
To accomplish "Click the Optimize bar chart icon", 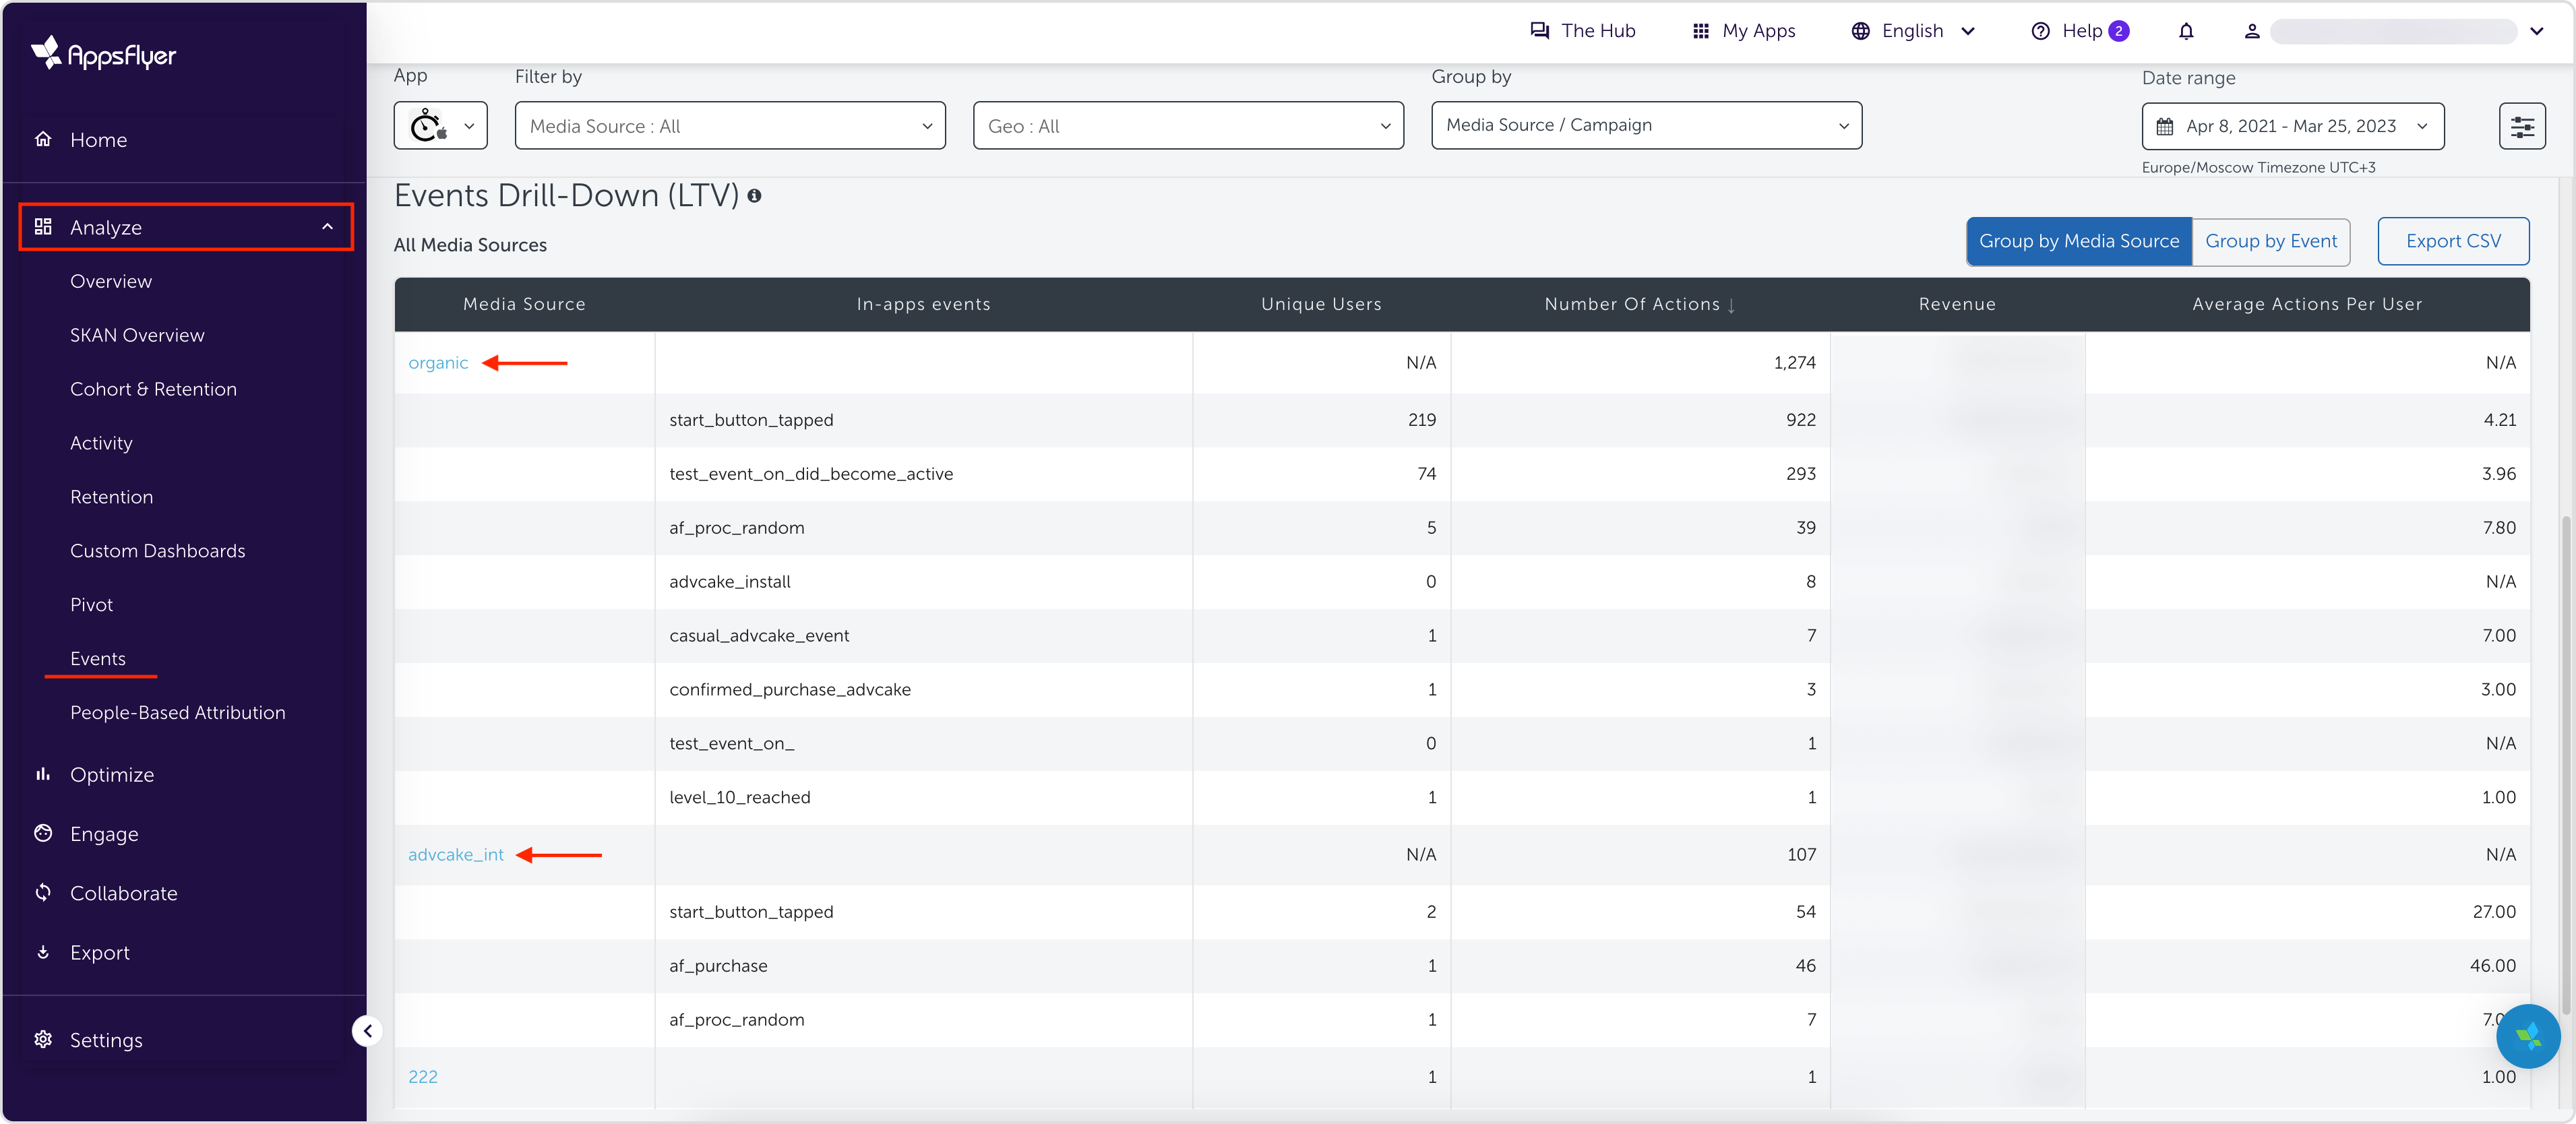I will pos(43,774).
